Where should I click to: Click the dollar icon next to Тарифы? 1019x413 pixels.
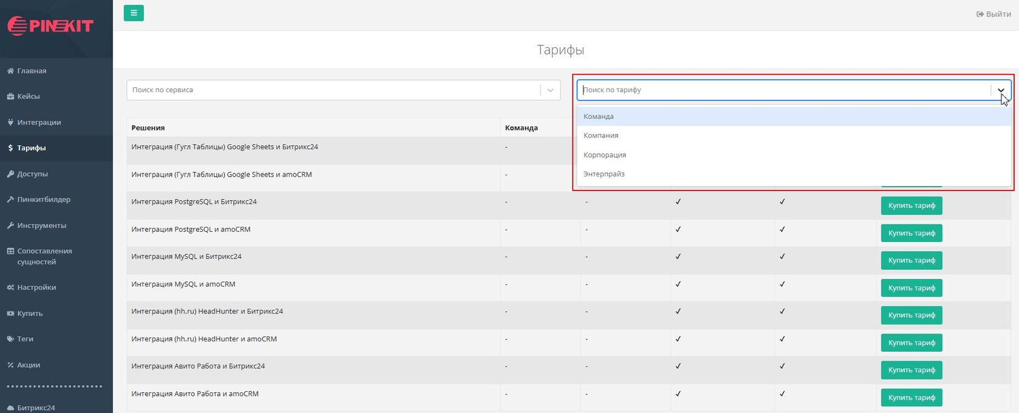pos(10,148)
